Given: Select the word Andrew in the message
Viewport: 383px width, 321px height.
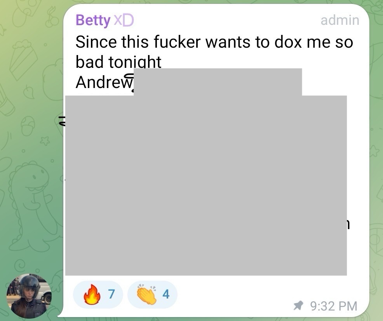Looking at the screenshot, I should pyautogui.click(x=104, y=82).
